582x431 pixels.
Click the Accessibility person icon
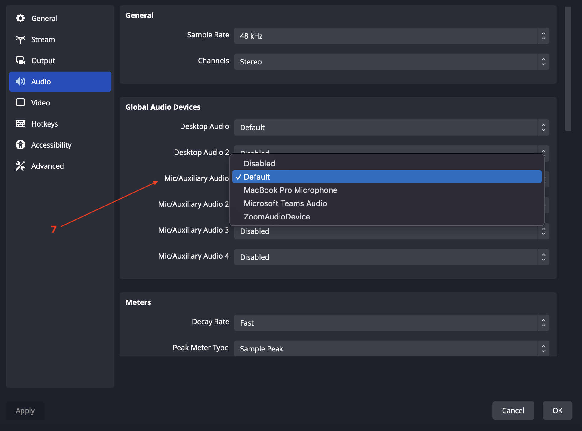click(x=20, y=145)
